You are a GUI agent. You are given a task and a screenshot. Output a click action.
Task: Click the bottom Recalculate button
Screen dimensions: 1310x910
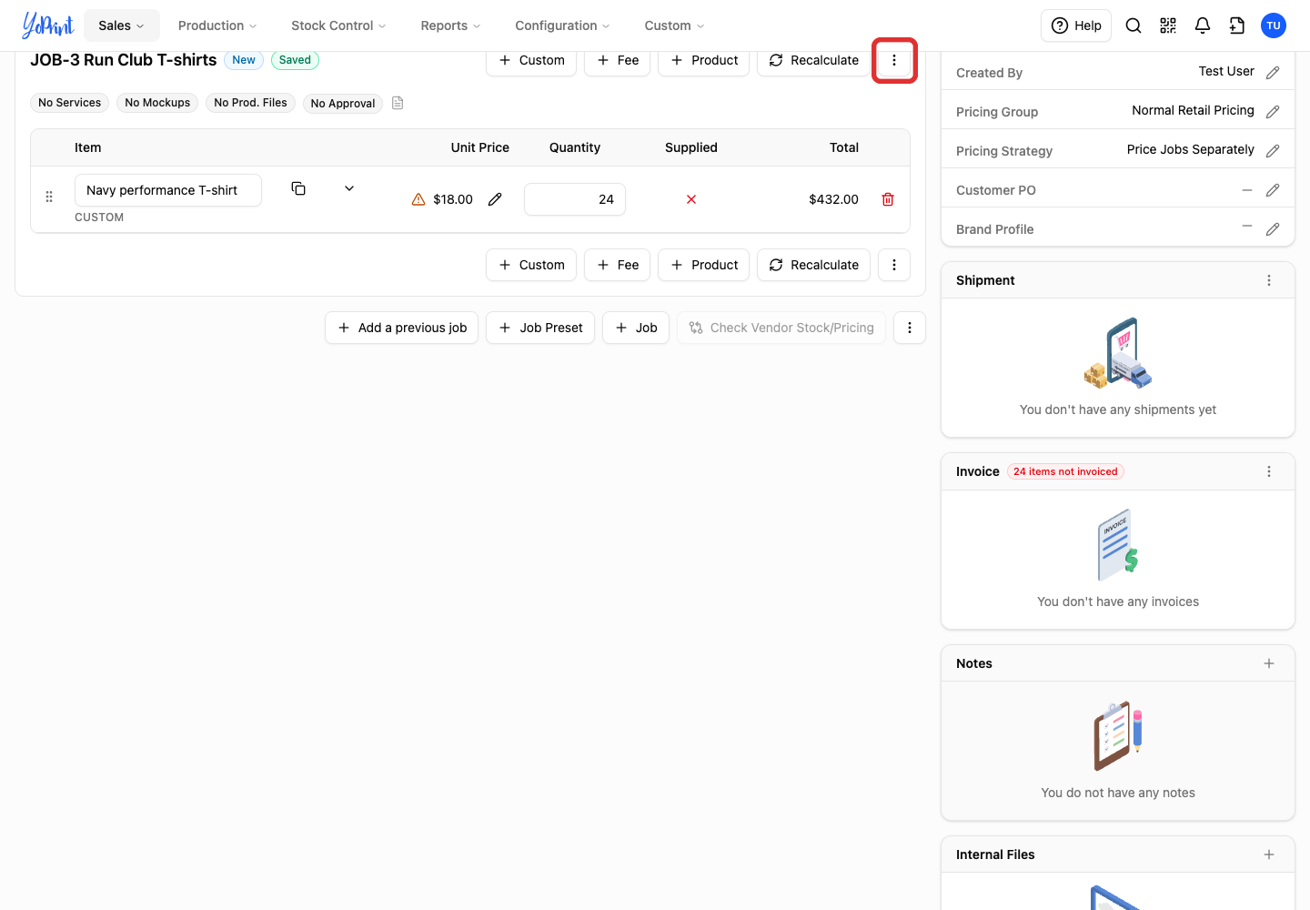814,265
